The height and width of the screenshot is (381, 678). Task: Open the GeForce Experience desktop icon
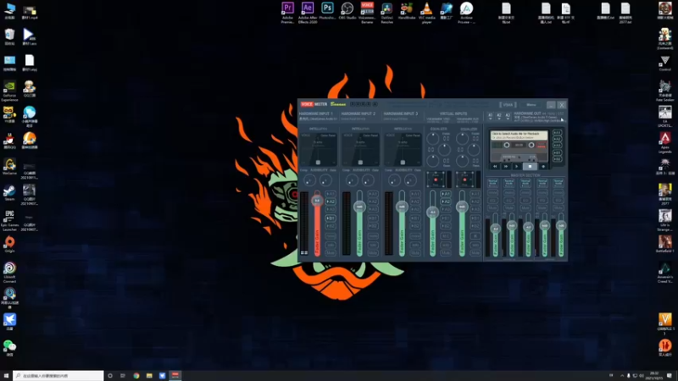[9, 91]
